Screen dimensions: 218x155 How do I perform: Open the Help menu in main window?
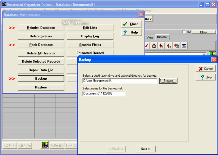tap(148, 10)
